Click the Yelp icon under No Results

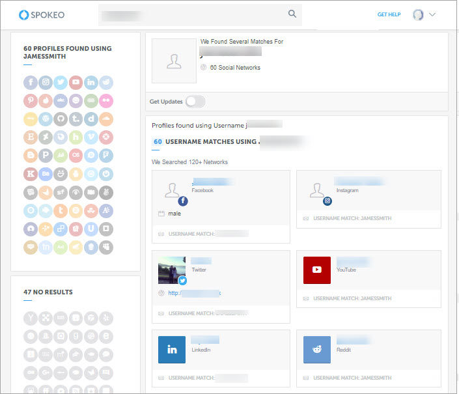point(106,318)
